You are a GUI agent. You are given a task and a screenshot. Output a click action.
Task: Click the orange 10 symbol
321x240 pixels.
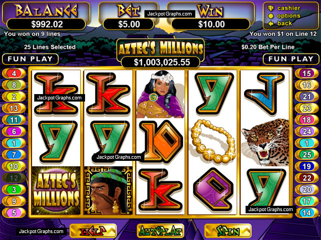tap(161, 142)
